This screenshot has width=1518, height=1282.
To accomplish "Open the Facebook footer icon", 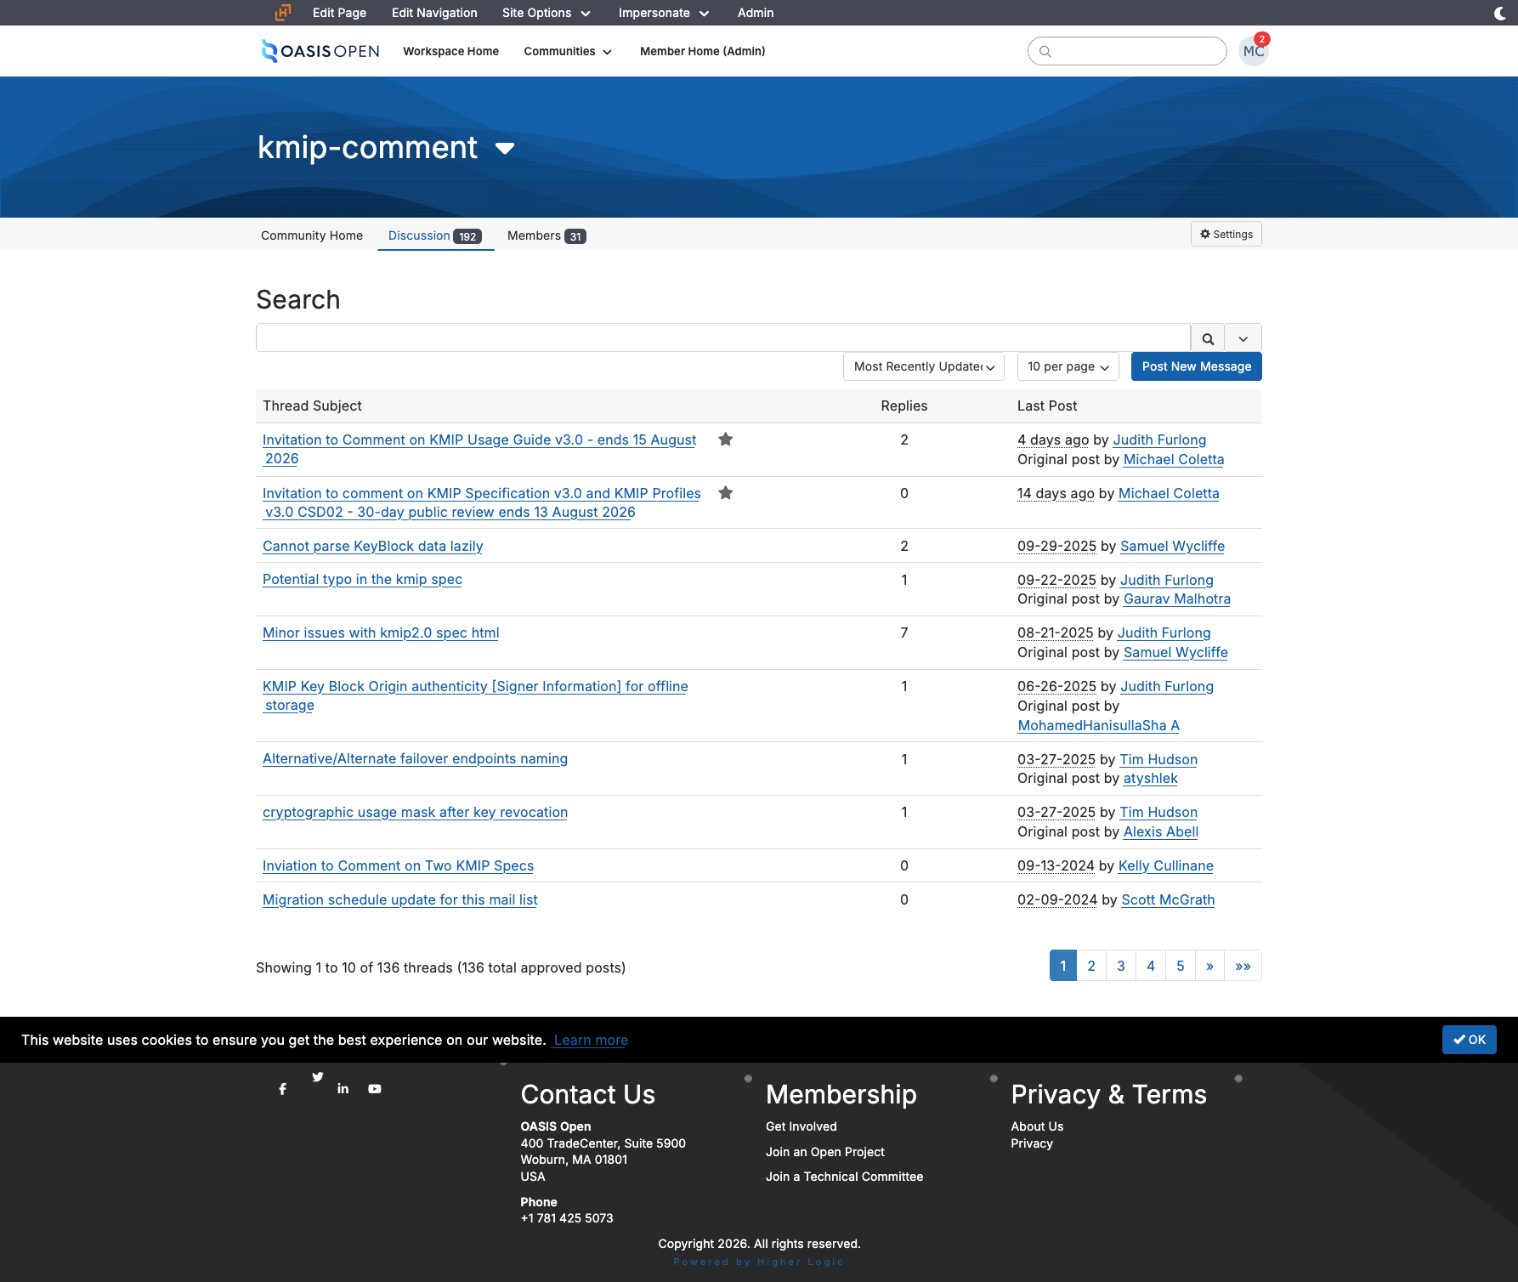I will (x=282, y=1089).
